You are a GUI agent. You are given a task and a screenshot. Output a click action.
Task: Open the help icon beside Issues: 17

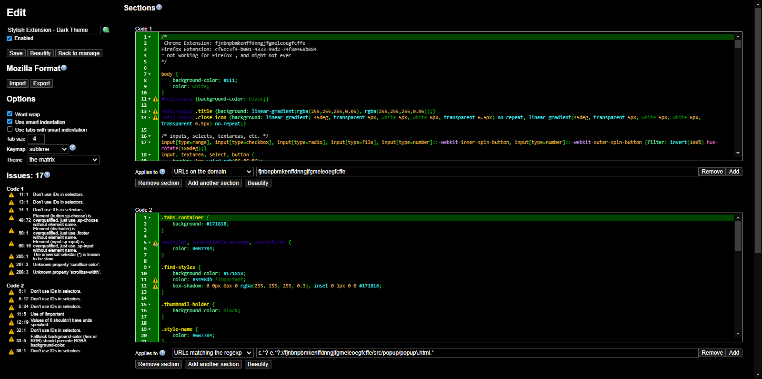[x=47, y=175]
